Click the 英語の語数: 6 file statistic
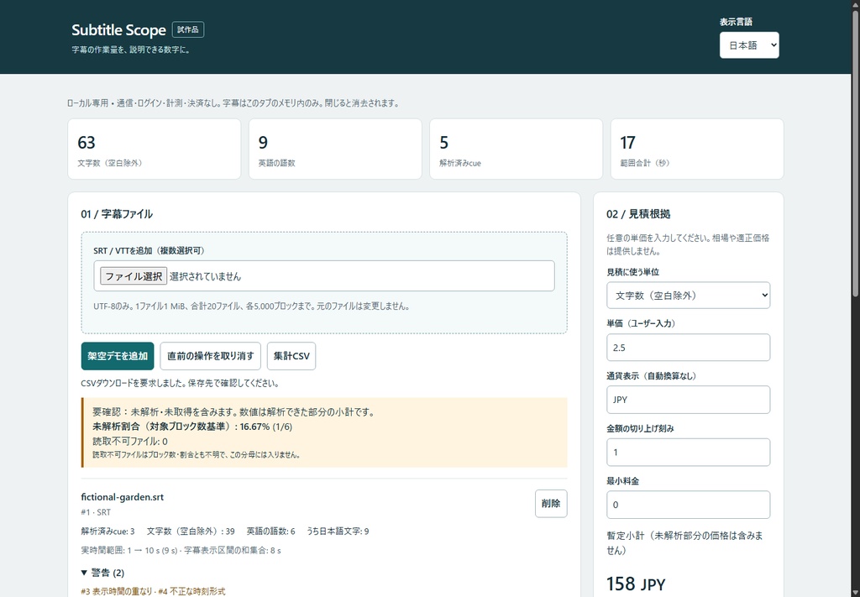This screenshot has width=860, height=597. click(x=271, y=532)
